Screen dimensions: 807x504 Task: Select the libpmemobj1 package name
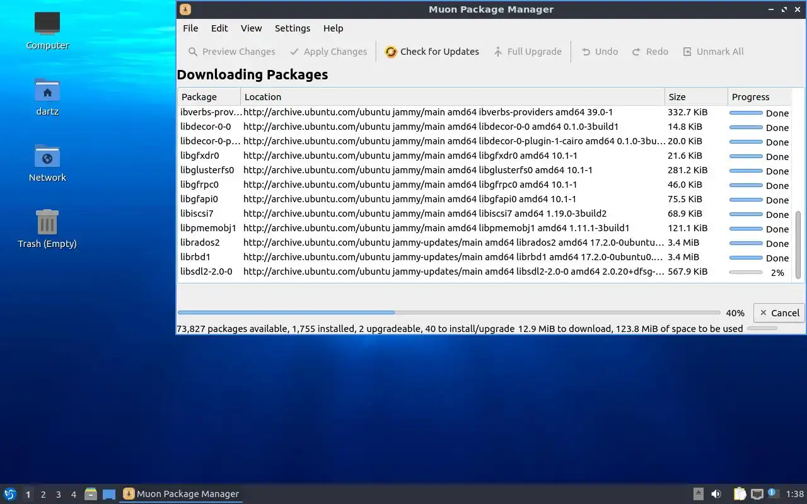pos(208,228)
